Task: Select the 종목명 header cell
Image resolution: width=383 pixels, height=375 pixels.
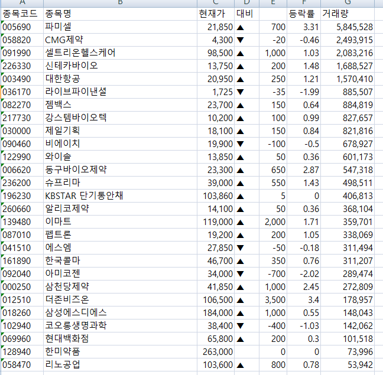Action: 120,14
